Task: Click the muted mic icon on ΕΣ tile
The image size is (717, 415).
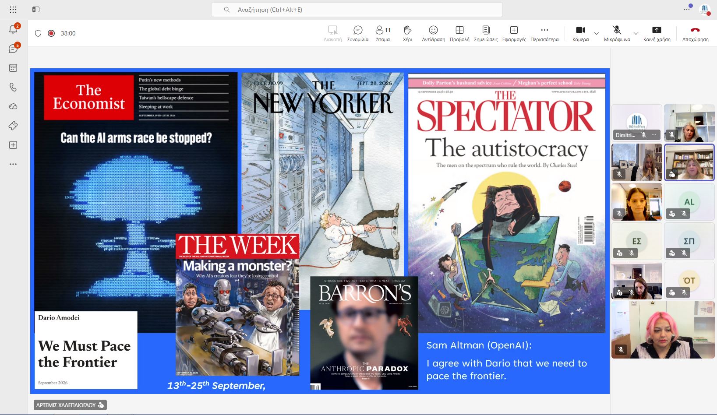Action: coord(632,253)
